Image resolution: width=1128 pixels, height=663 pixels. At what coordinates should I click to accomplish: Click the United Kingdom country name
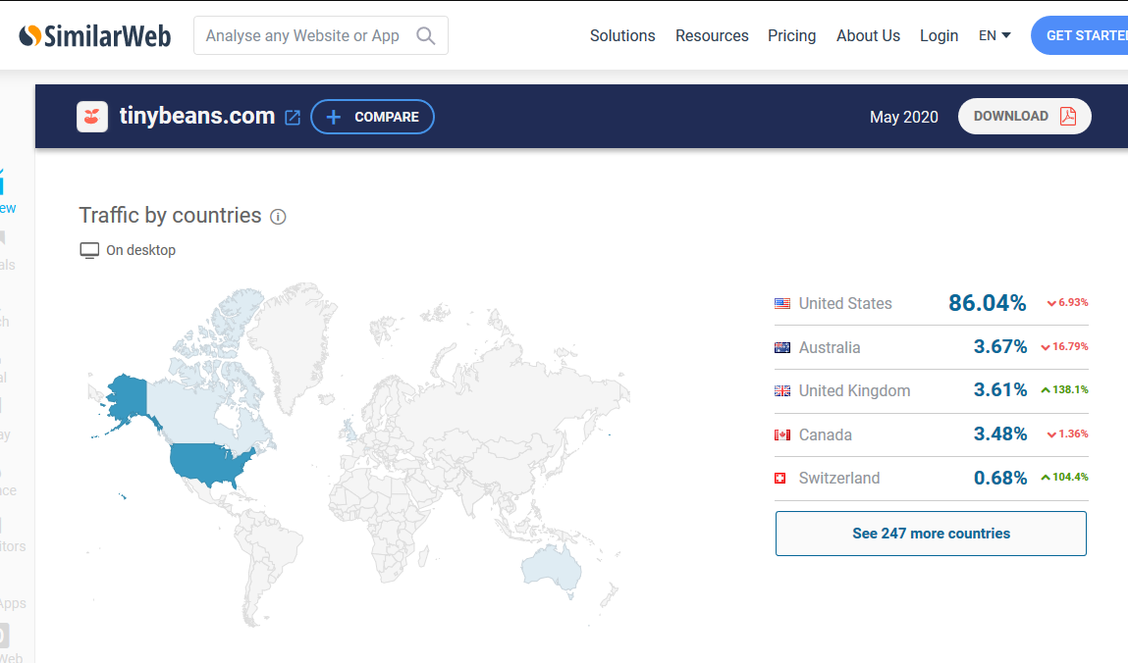[855, 390]
